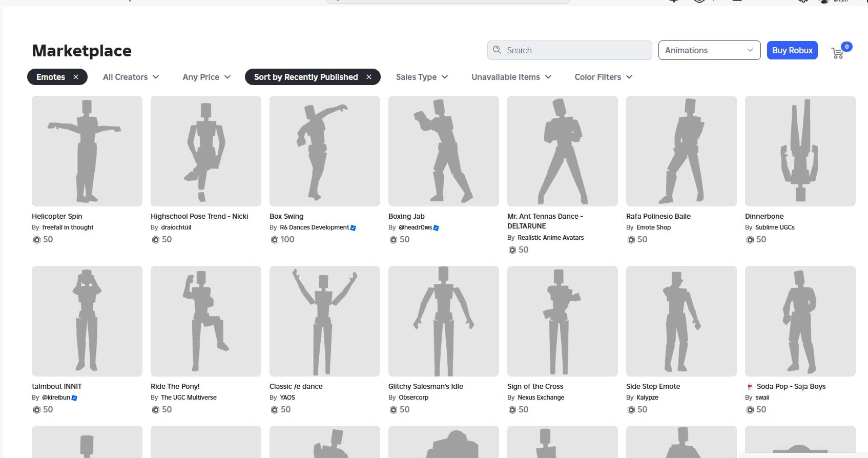Viewport: 868px width, 458px height.
Task: Expand the Sales Type filter
Action: point(422,77)
